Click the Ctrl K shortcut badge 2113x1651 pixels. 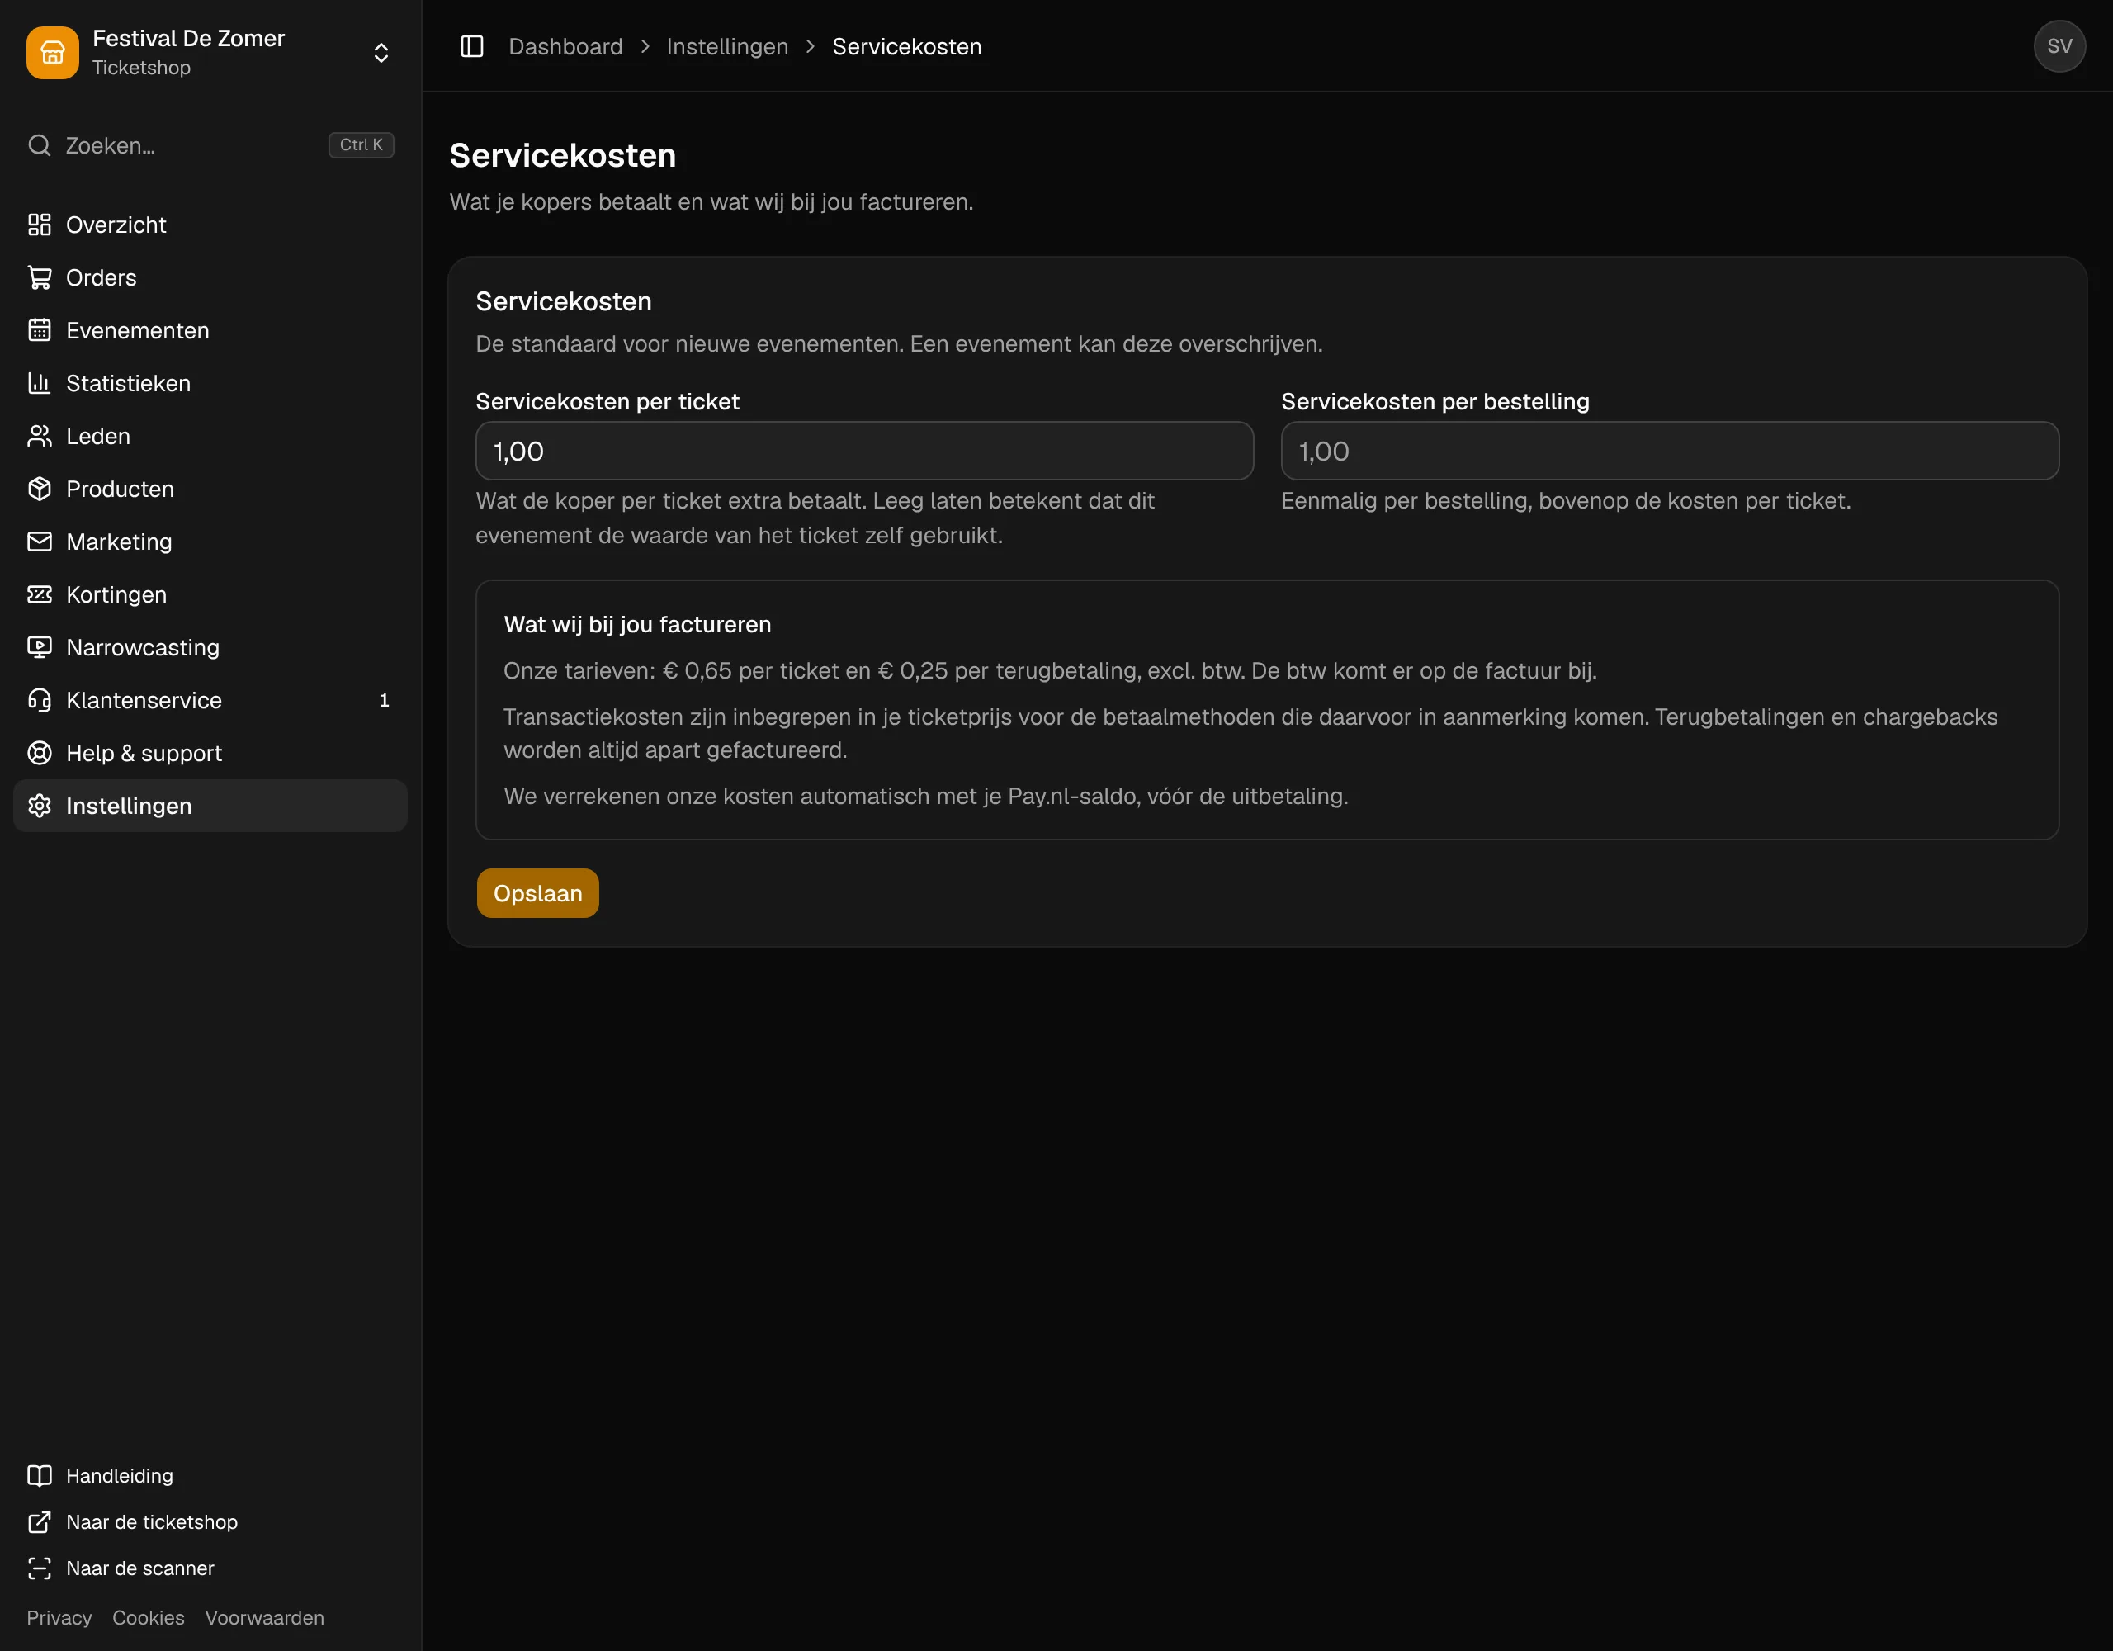click(361, 145)
